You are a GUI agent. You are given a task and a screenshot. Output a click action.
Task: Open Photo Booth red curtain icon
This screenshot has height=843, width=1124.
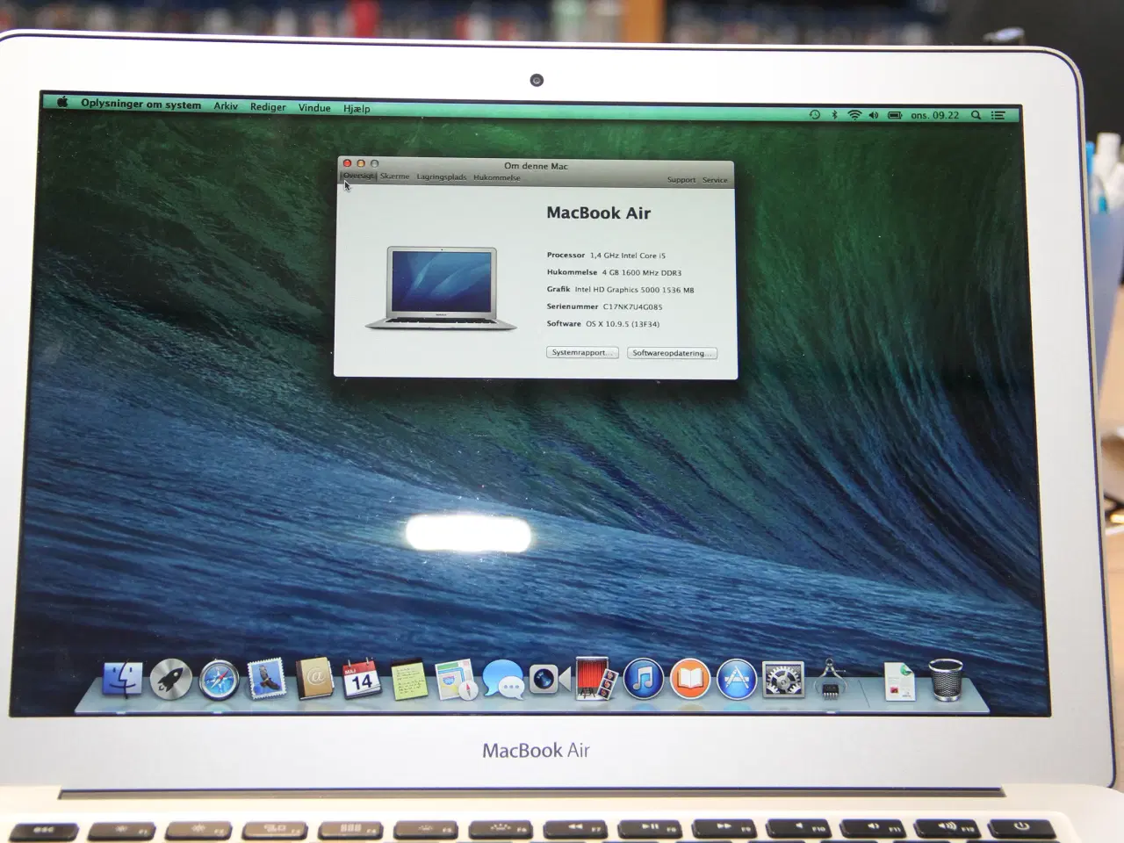tap(596, 680)
